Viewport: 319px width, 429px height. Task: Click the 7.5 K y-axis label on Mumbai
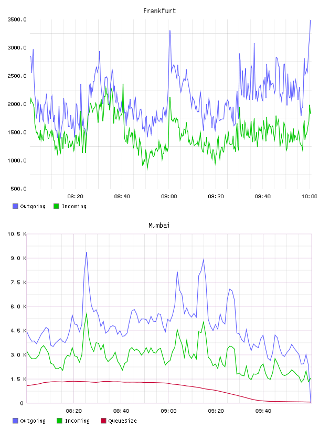[x=18, y=282]
